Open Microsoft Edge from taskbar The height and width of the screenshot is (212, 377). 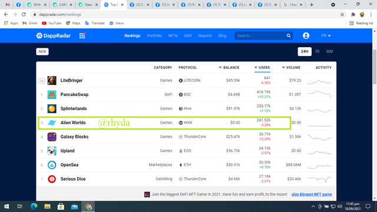34,207
